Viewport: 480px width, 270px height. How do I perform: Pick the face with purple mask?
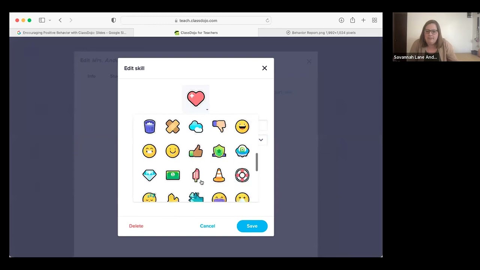click(x=219, y=197)
